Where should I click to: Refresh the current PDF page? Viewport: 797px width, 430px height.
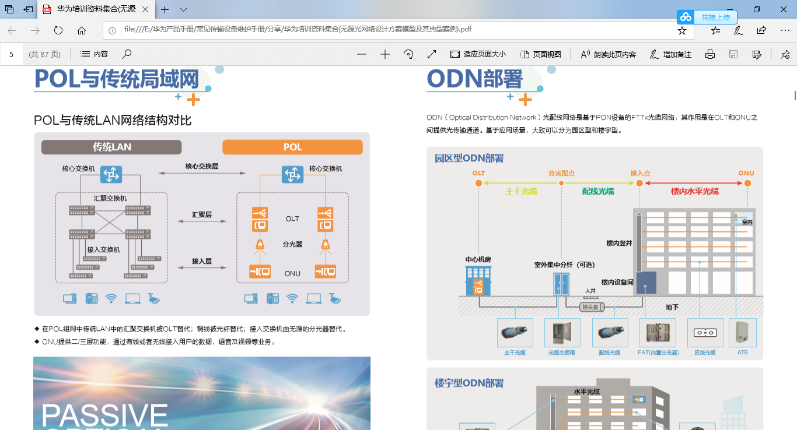58,30
